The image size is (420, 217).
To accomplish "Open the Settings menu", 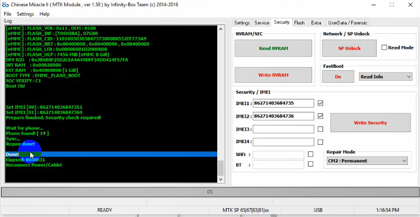I will click(25, 14).
